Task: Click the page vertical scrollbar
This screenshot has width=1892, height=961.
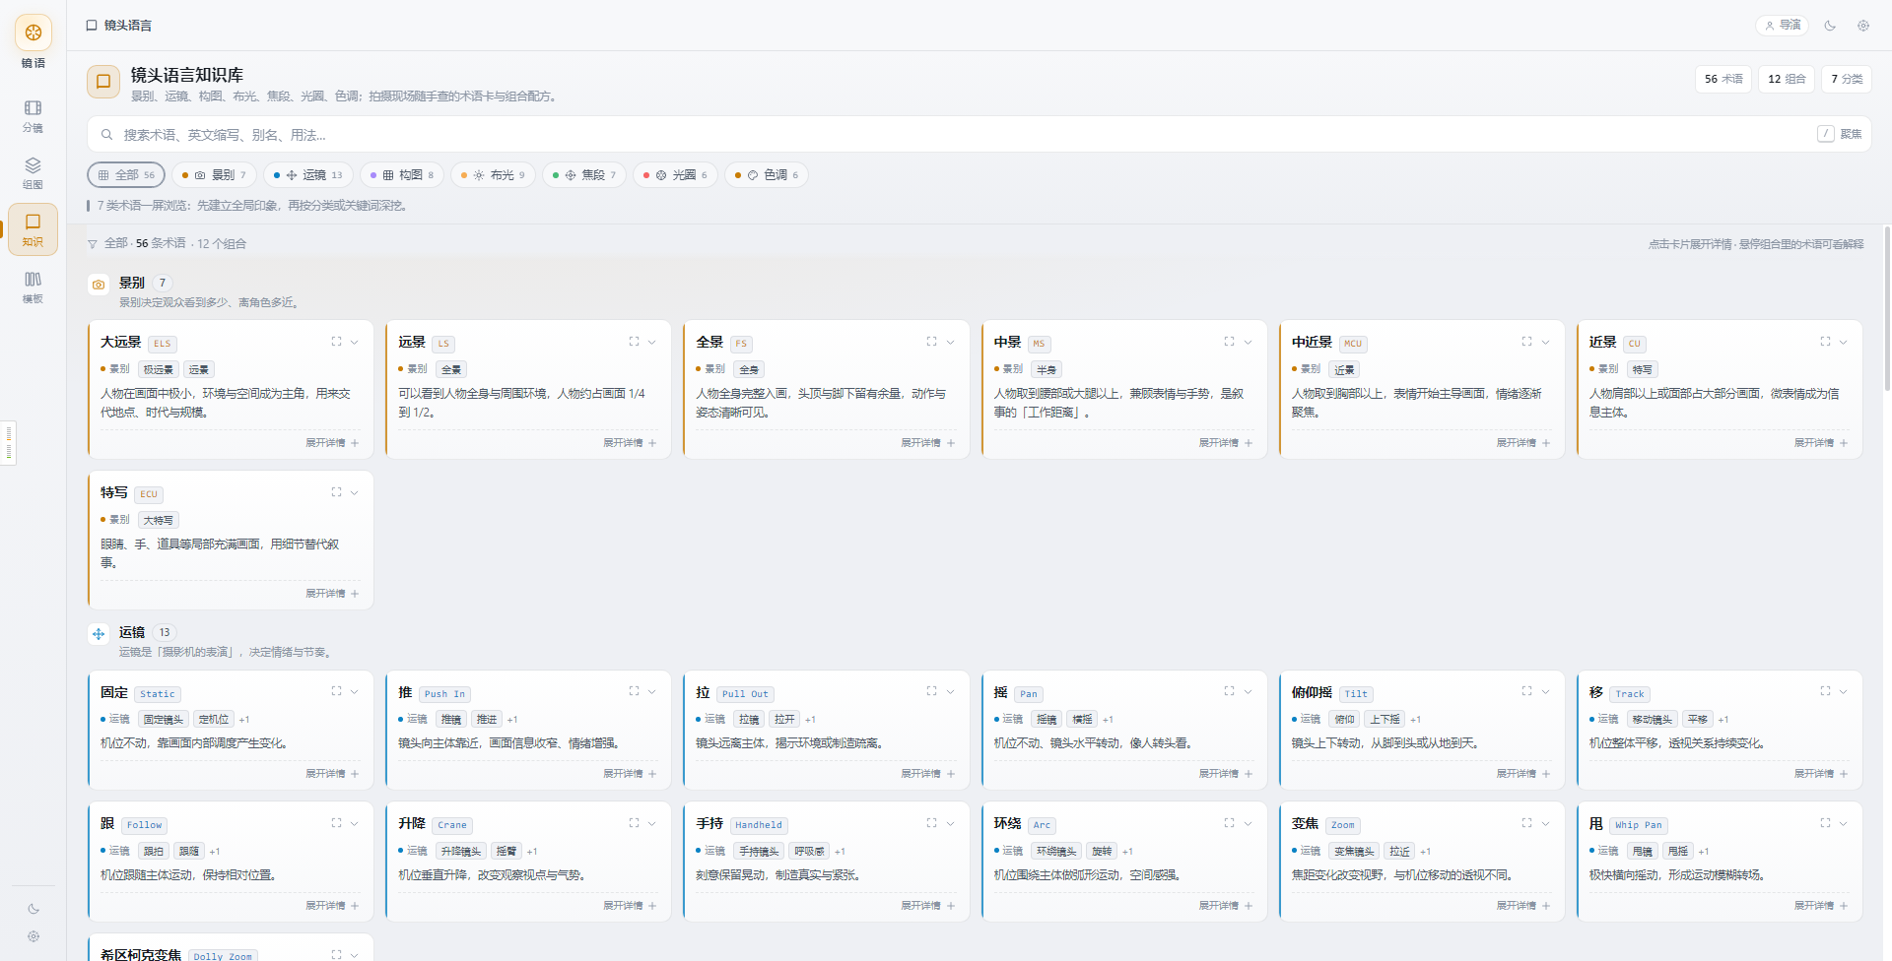Action: [x=1887, y=308]
